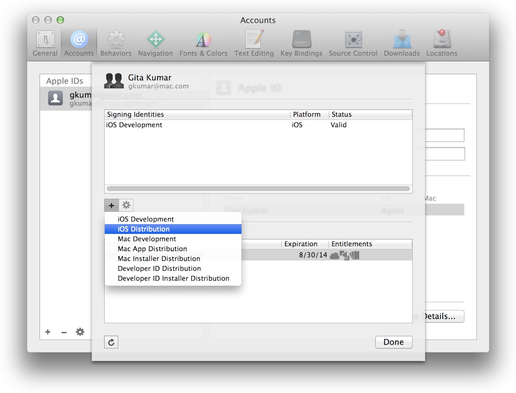The image size is (516, 393).
Task: Click the Signing Identities column header
Action: [x=197, y=114]
